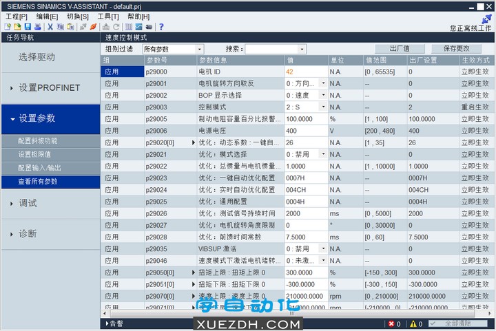Screen dimensions: 496x331
Task: Open the 帮助[H] menu
Action: point(138,17)
